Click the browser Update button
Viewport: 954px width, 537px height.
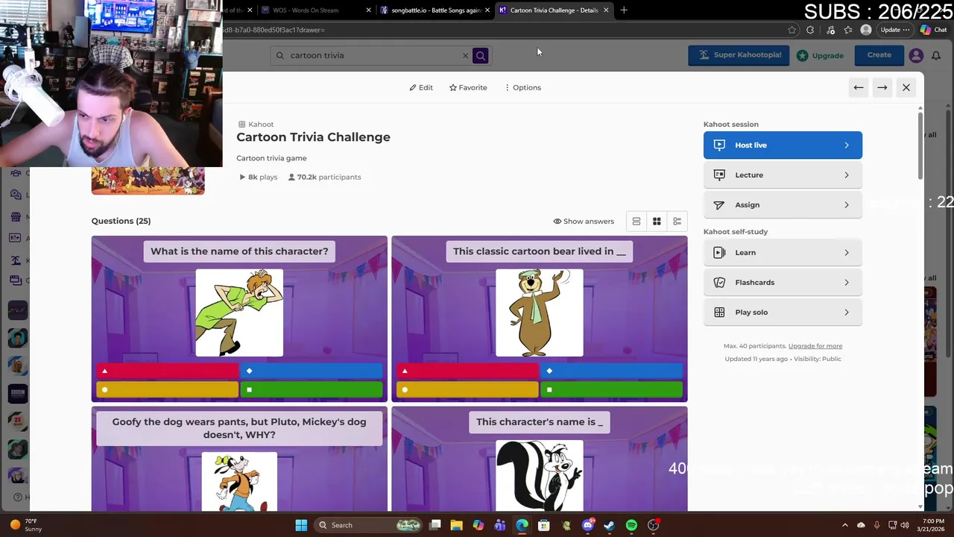tap(894, 30)
